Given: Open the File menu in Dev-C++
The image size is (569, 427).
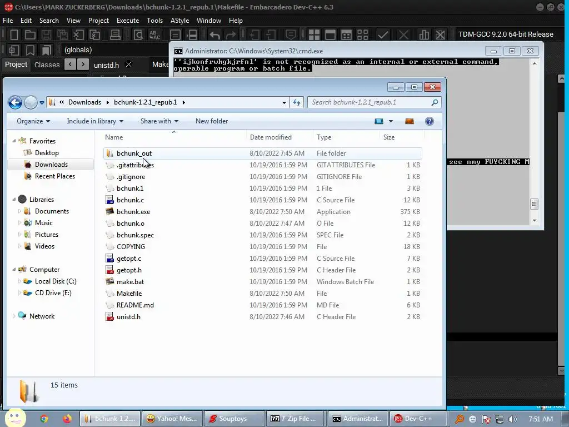Looking at the screenshot, I should tap(8, 21).
